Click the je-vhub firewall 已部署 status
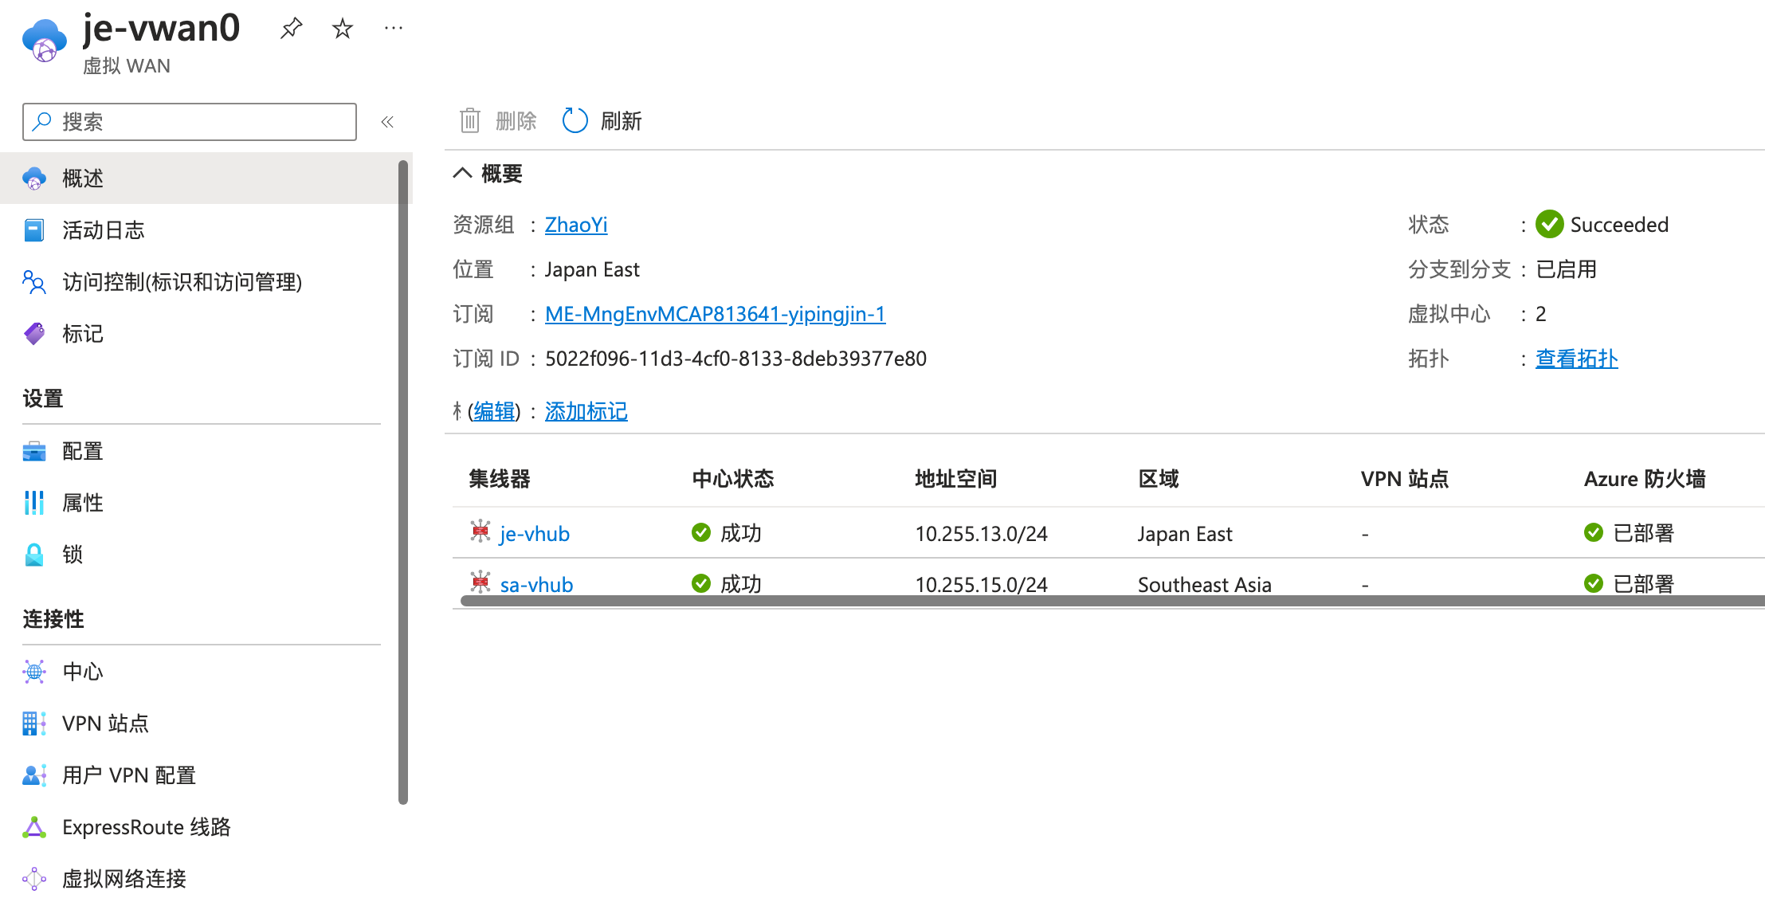 1629,532
